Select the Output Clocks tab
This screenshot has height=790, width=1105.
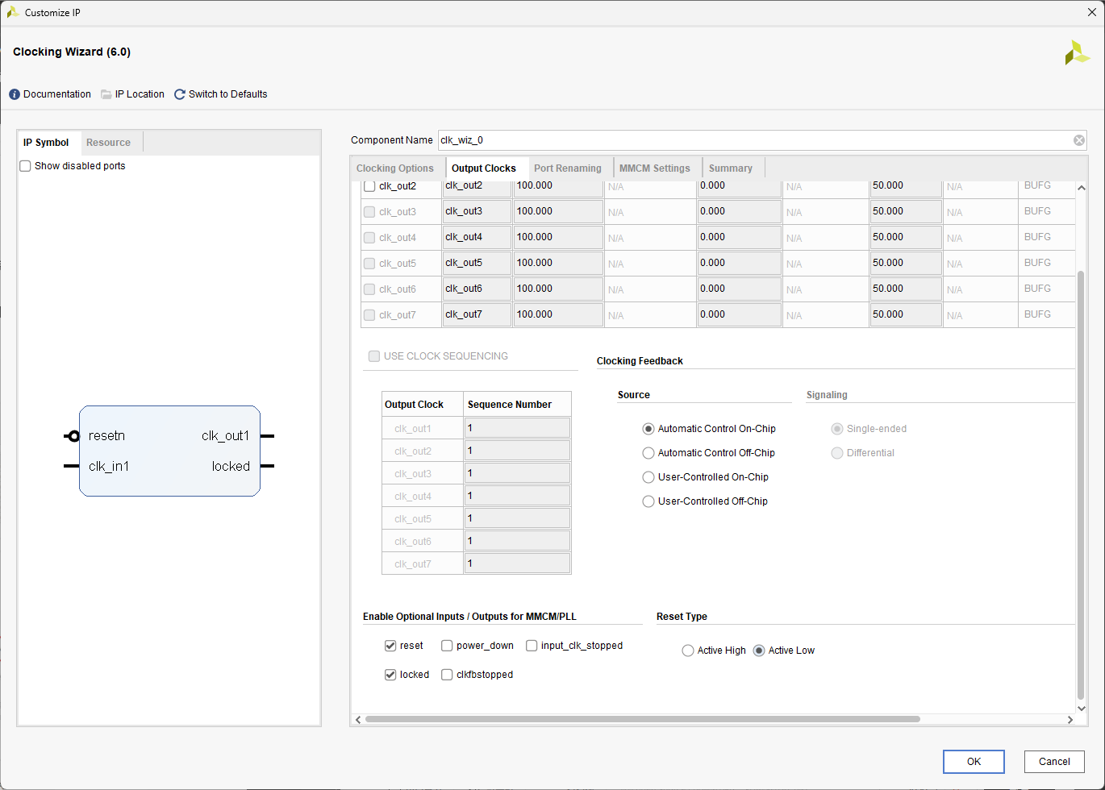(484, 168)
